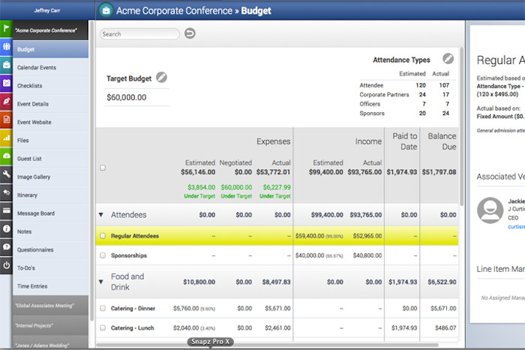This screenshot has width=525, height=350.
Task: Click the green flag icon in sidebar
Action: coord(6,30)
